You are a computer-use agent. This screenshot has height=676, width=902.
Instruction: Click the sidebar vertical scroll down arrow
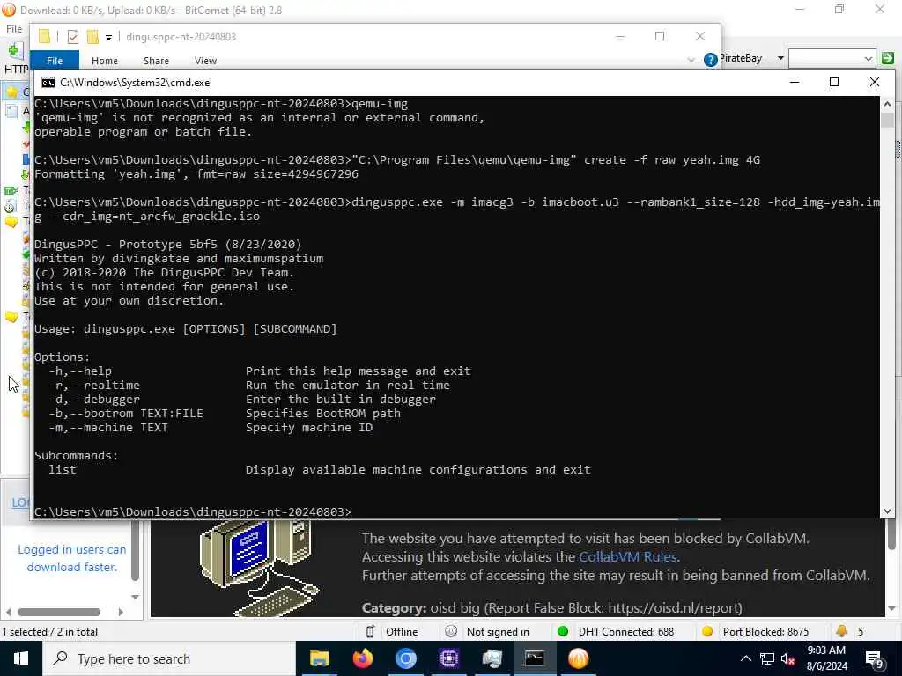135,598
